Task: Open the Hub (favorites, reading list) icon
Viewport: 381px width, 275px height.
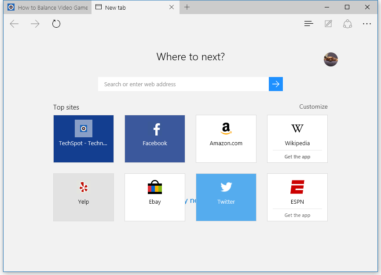Action: [308, 24]
